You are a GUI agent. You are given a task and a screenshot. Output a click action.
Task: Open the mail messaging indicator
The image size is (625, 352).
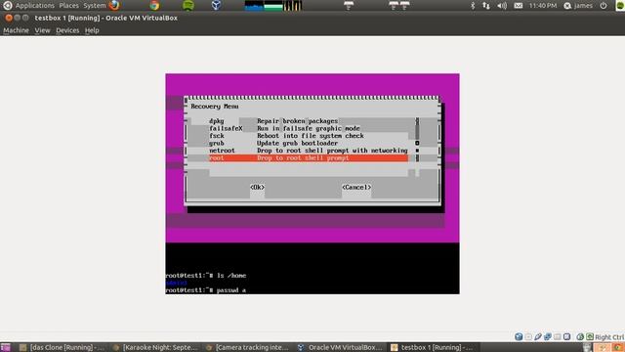pyautogui.click(x=519, y=6)
